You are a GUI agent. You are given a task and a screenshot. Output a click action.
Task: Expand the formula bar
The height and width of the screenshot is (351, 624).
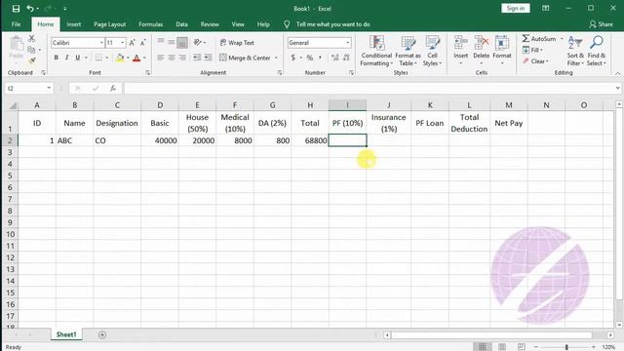click(x=617, y=89)
